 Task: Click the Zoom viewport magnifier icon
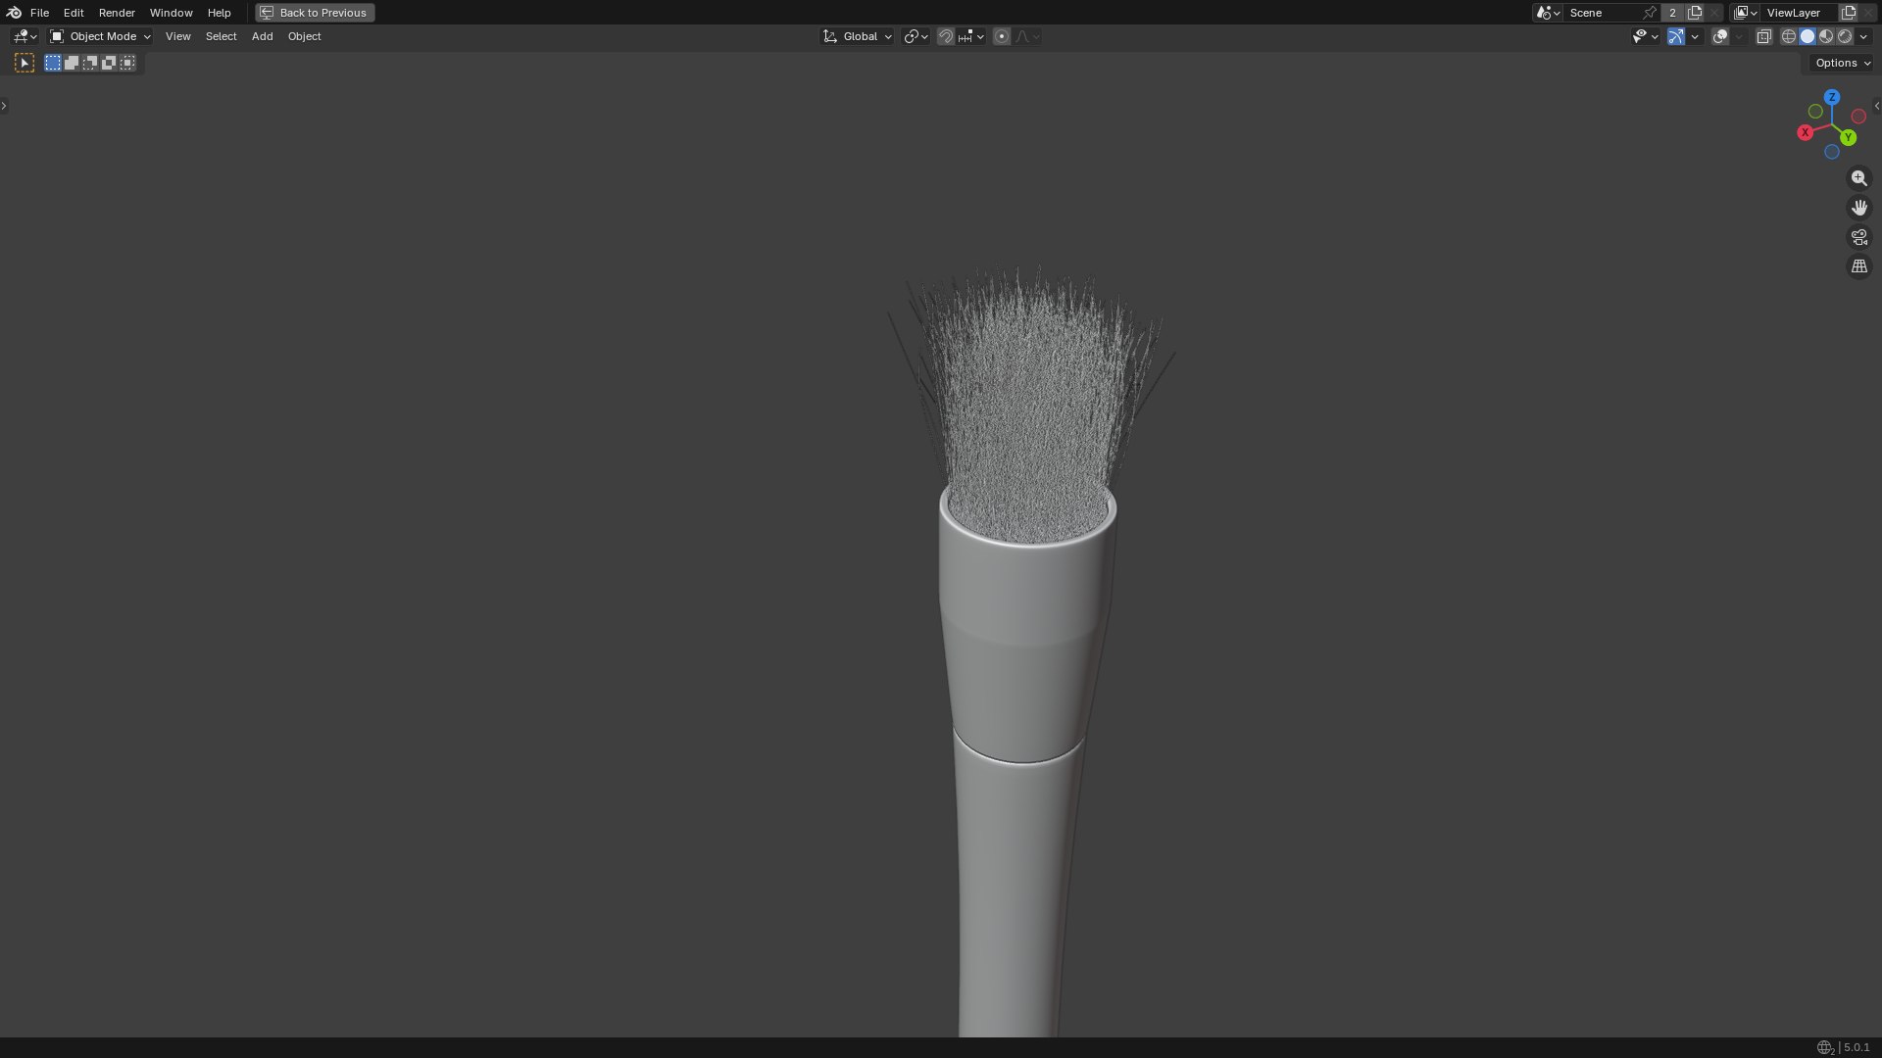pyautogui.click(x=1858, y=178)
